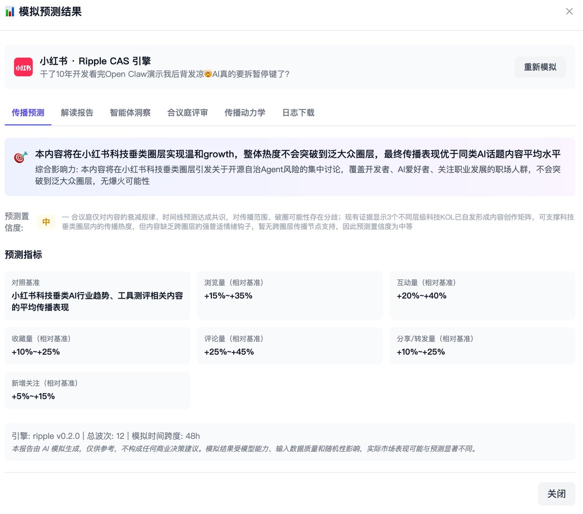Click the bar chart icon in title
This screenshot has height=514, width=583.
[10, 12]
